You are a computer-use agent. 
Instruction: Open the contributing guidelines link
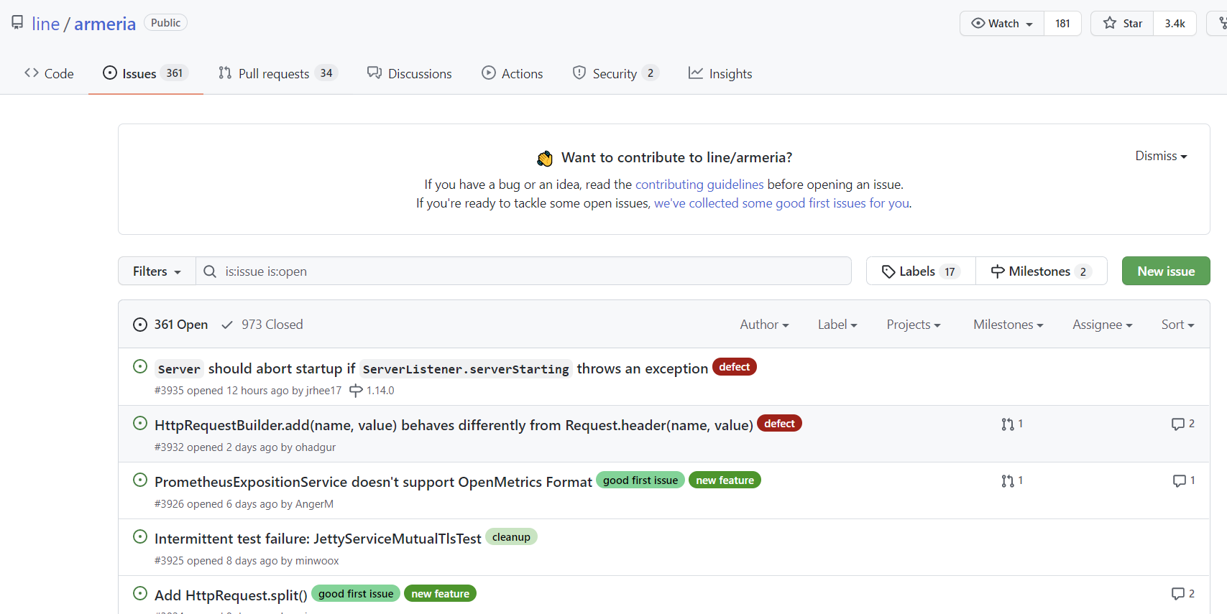[x=699, y=185]
